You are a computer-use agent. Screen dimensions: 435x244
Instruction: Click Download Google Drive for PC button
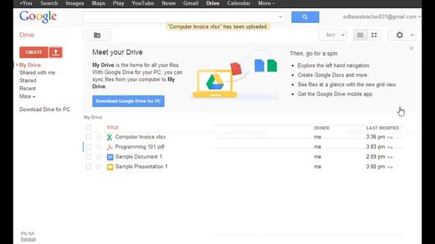(128, 101)
